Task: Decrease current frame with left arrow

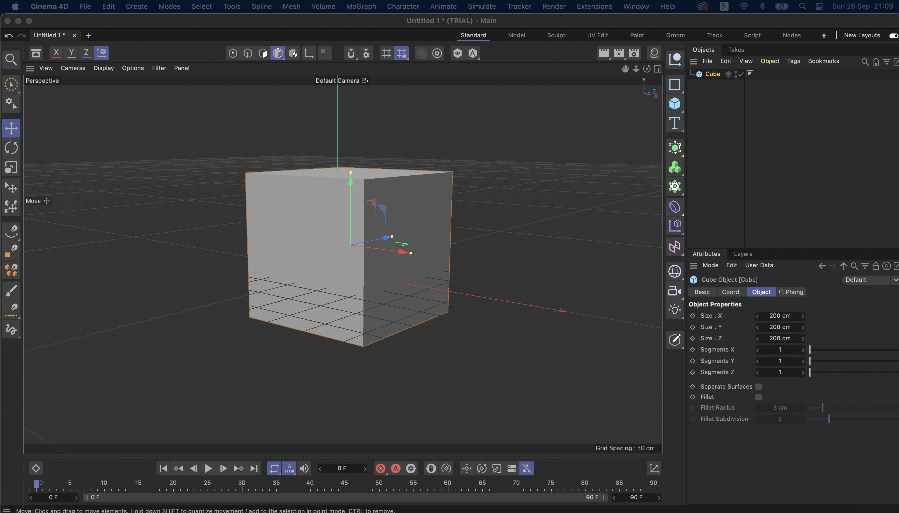Action: pos(320,469)
